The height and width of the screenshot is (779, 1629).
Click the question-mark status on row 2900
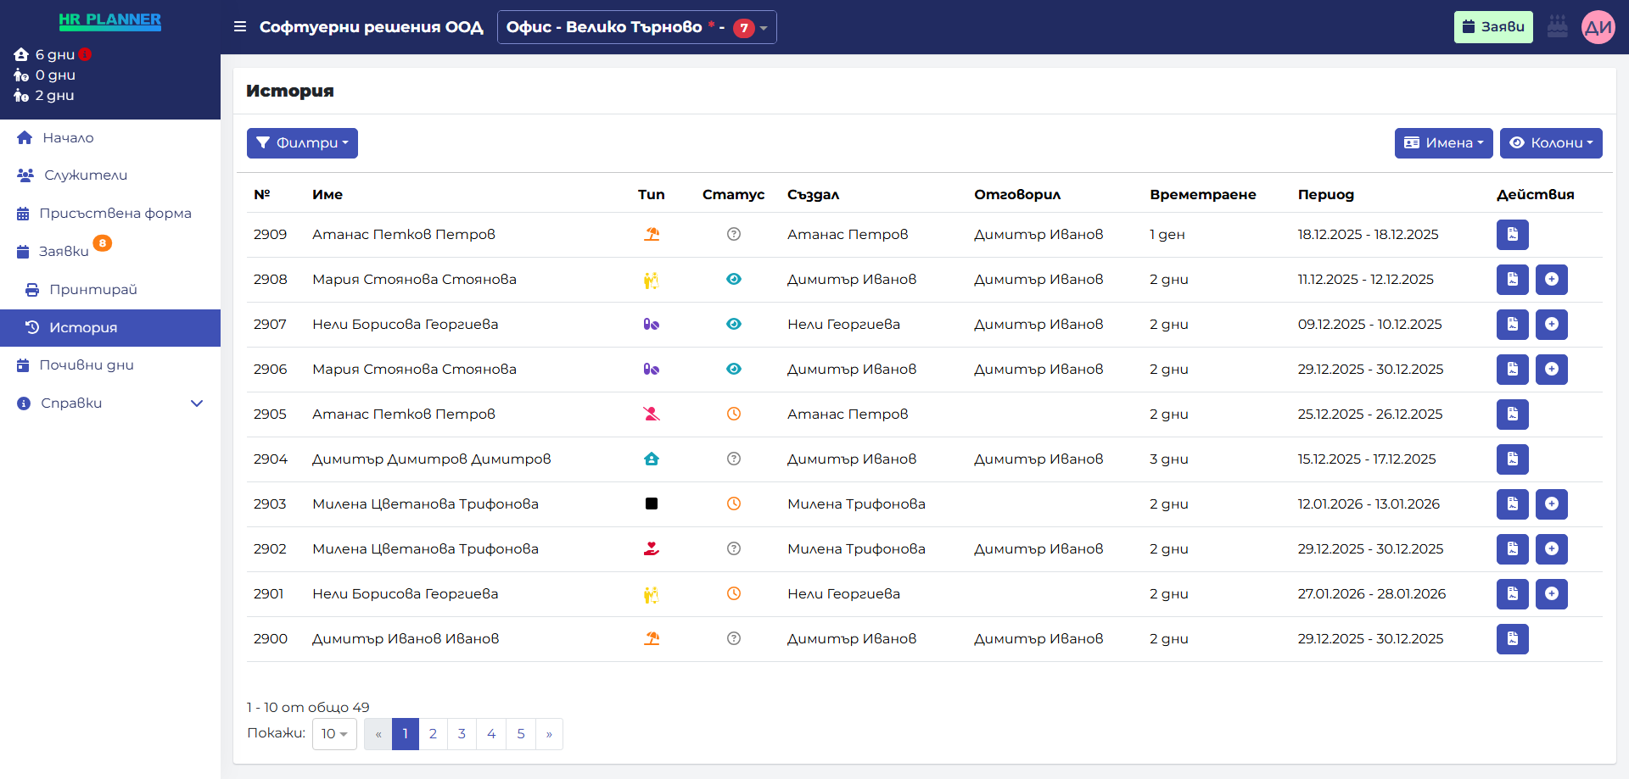pos(734,638)
